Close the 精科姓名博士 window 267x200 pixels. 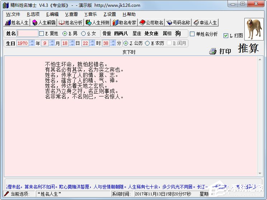(x=256, y=4)
